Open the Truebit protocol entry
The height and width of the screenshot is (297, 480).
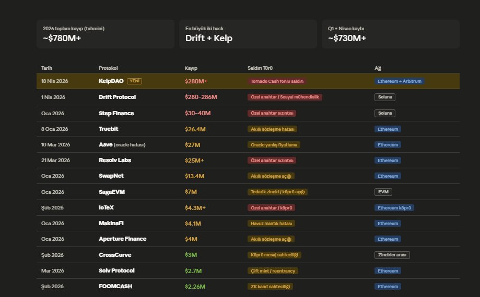[108, 129]
